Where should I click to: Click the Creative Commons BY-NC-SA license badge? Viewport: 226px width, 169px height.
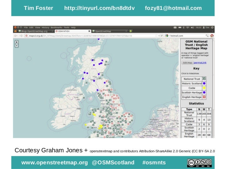[200, 163]
